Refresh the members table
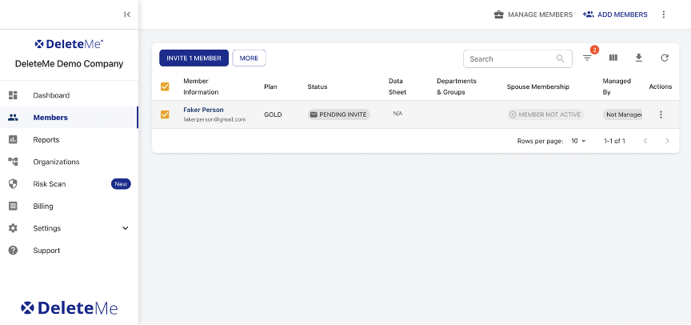Viewport: 691px width, 325px height. click(664, 58)
